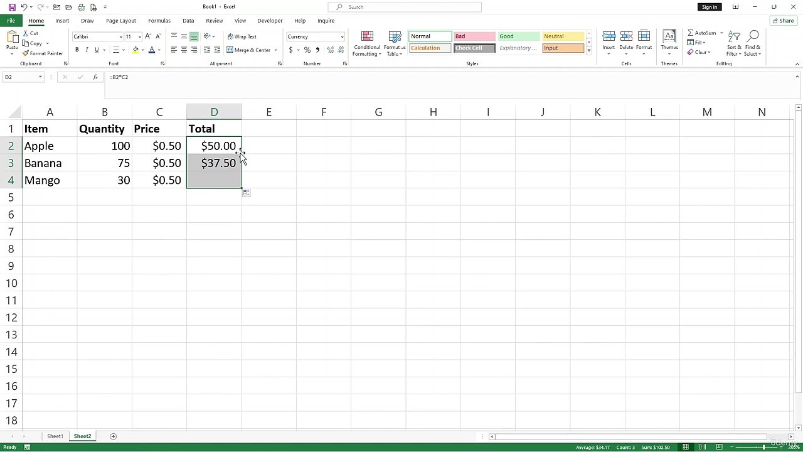Decrease decimal places

(x=339, y=50)
